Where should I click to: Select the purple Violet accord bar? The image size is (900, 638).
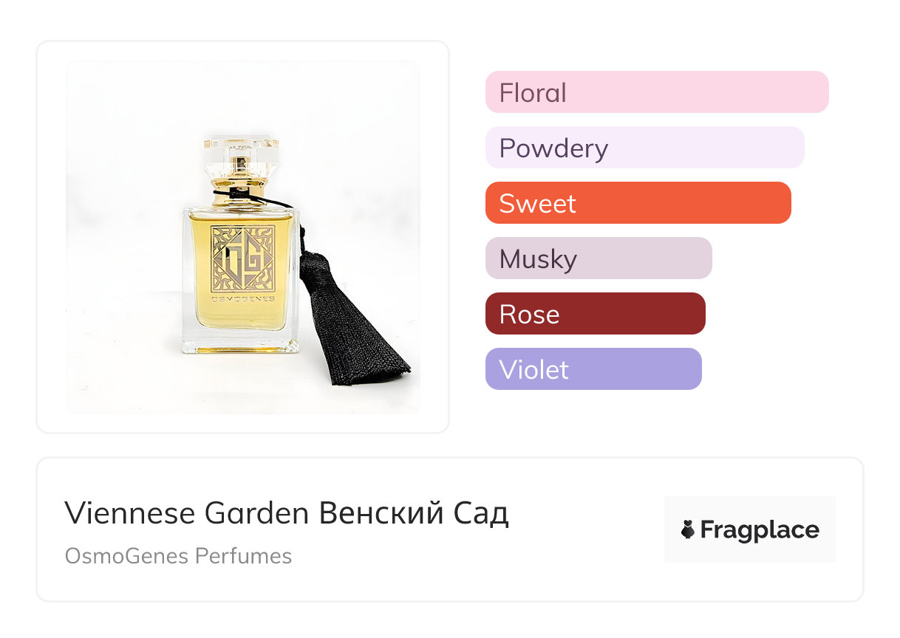tap(593, 369)
